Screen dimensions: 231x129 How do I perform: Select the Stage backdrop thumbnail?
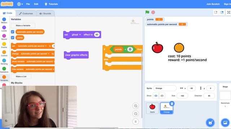[225, 96]
